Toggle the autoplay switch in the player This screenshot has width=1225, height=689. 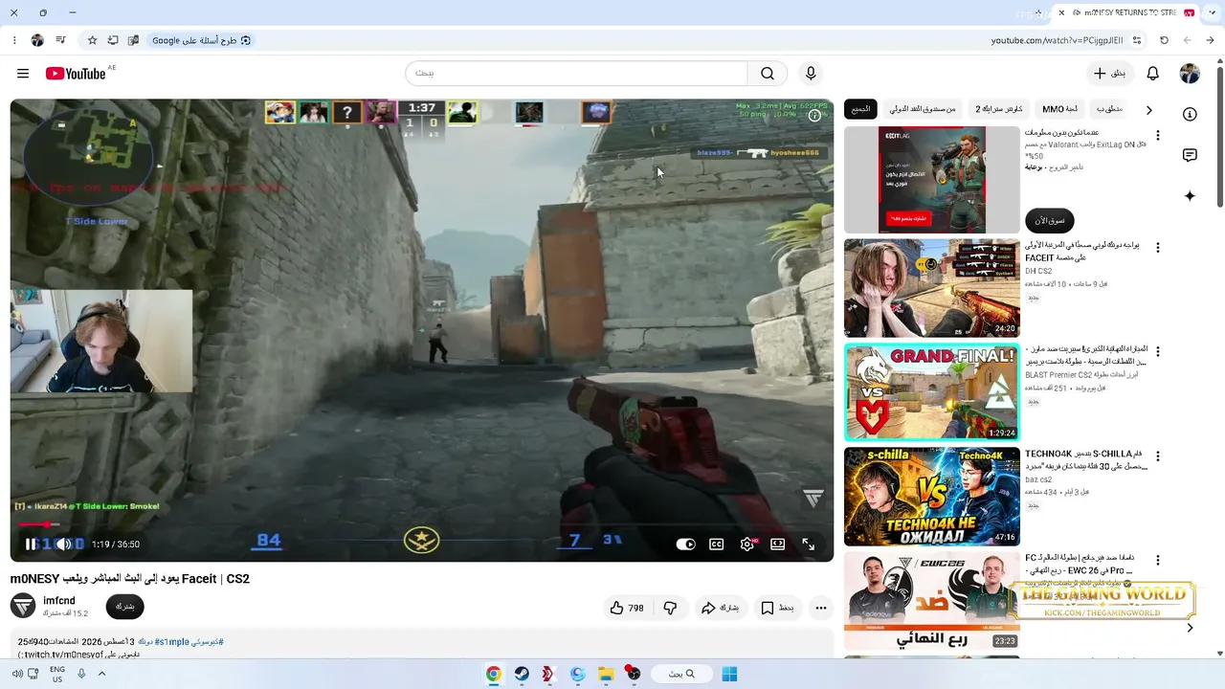pyautogui.click(x=686, y=545)
